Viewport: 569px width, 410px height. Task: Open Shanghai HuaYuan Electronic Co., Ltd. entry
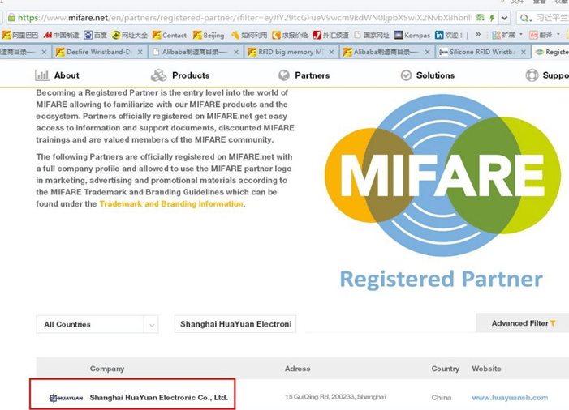159,398
